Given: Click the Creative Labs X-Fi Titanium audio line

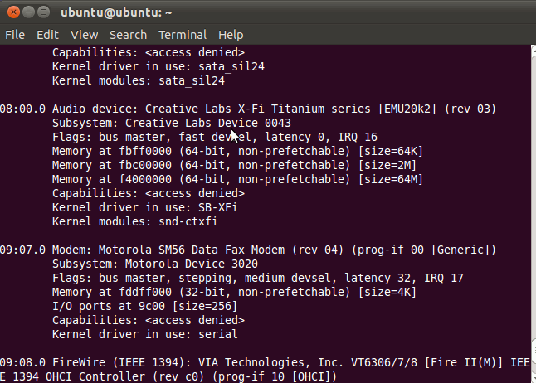Looking at the screenshot, I should tap(249, 109).
